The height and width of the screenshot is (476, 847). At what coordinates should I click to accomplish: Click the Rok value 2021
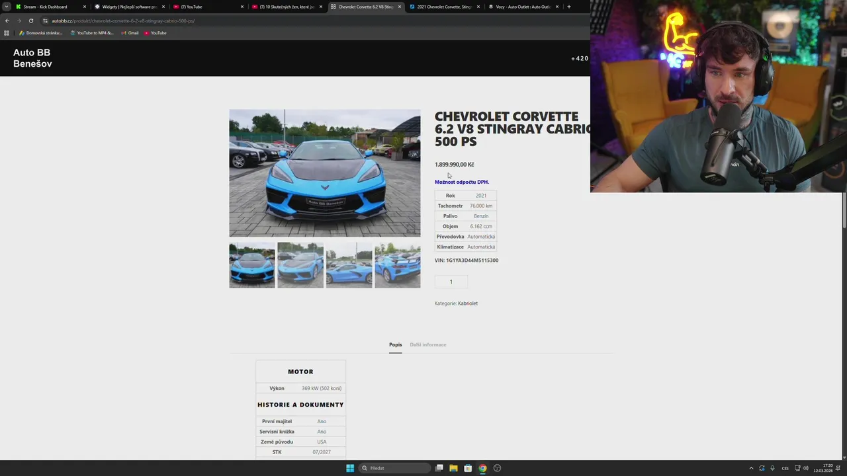481,196
